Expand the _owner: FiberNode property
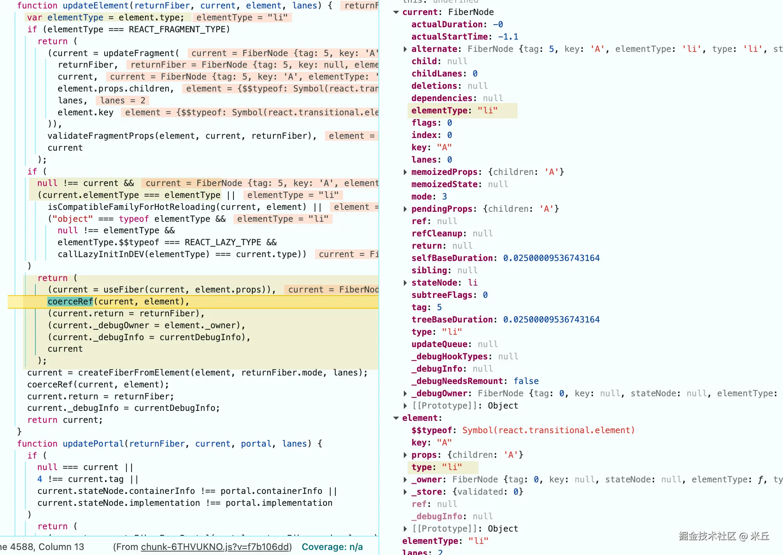This screenshot has height=555, width=783. coord(405,480)
